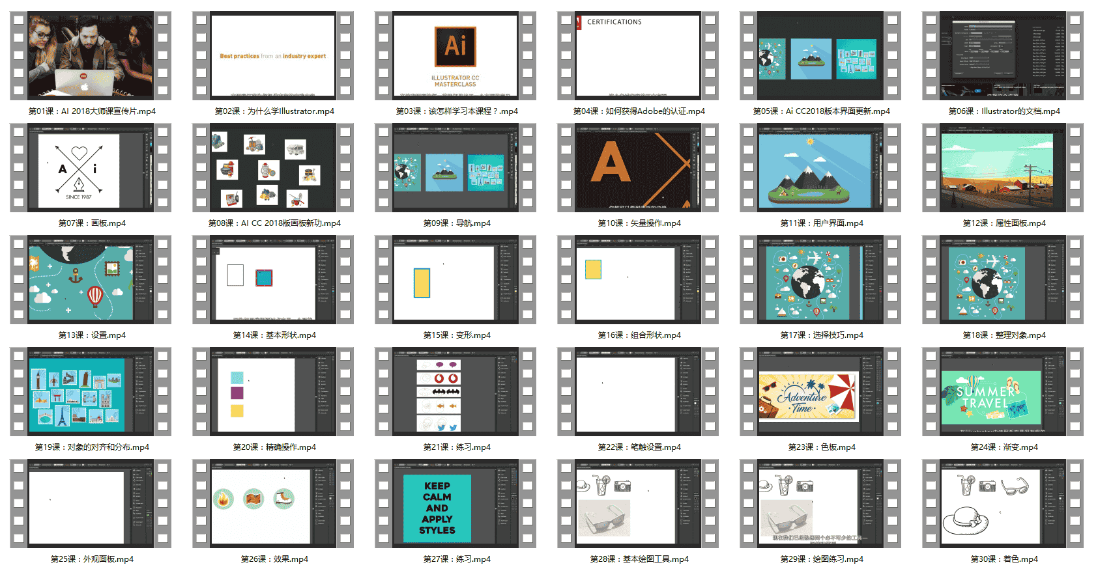The width and height of the screenshot is (1098, 569).
Task: Click file name 第19课：对象的对齐和分布.mp4
Action: point(92,447)
